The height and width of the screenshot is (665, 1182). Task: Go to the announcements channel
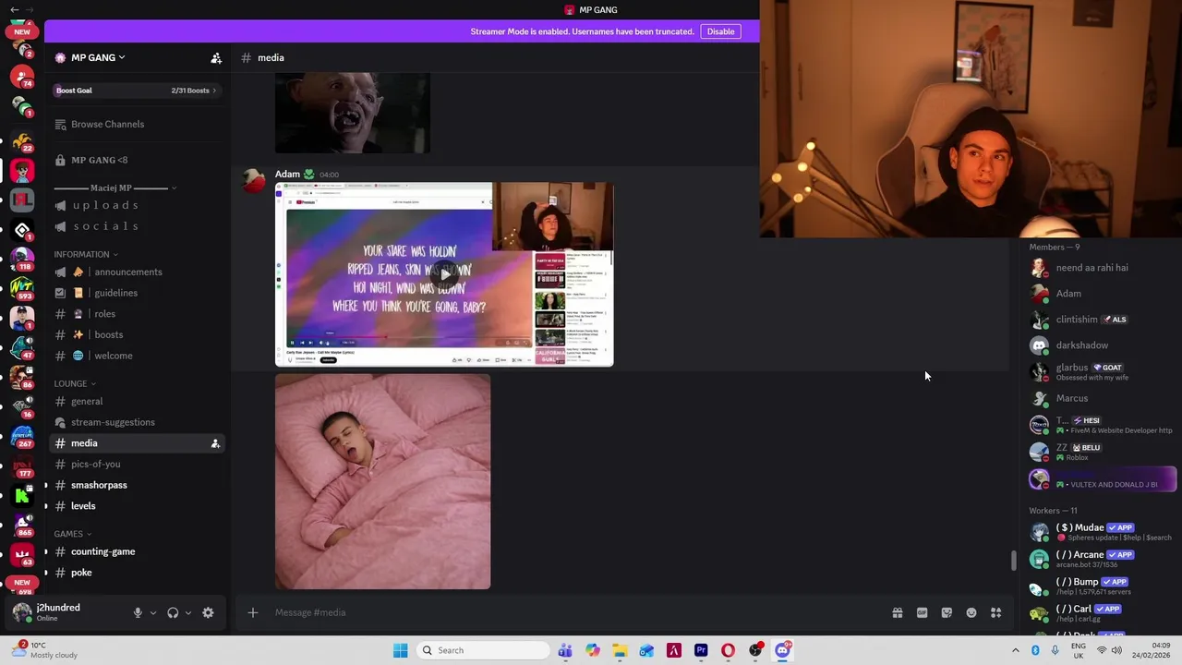tap(136, 272)
